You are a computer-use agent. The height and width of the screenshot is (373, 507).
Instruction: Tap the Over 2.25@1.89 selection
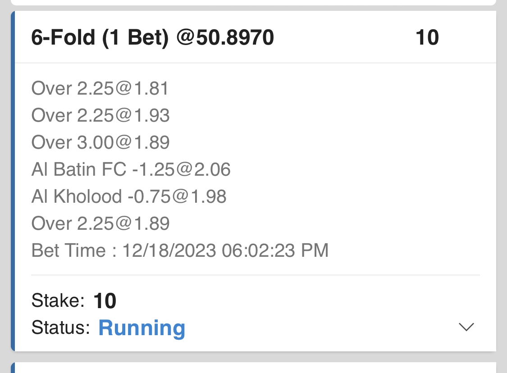pos(100,224)
